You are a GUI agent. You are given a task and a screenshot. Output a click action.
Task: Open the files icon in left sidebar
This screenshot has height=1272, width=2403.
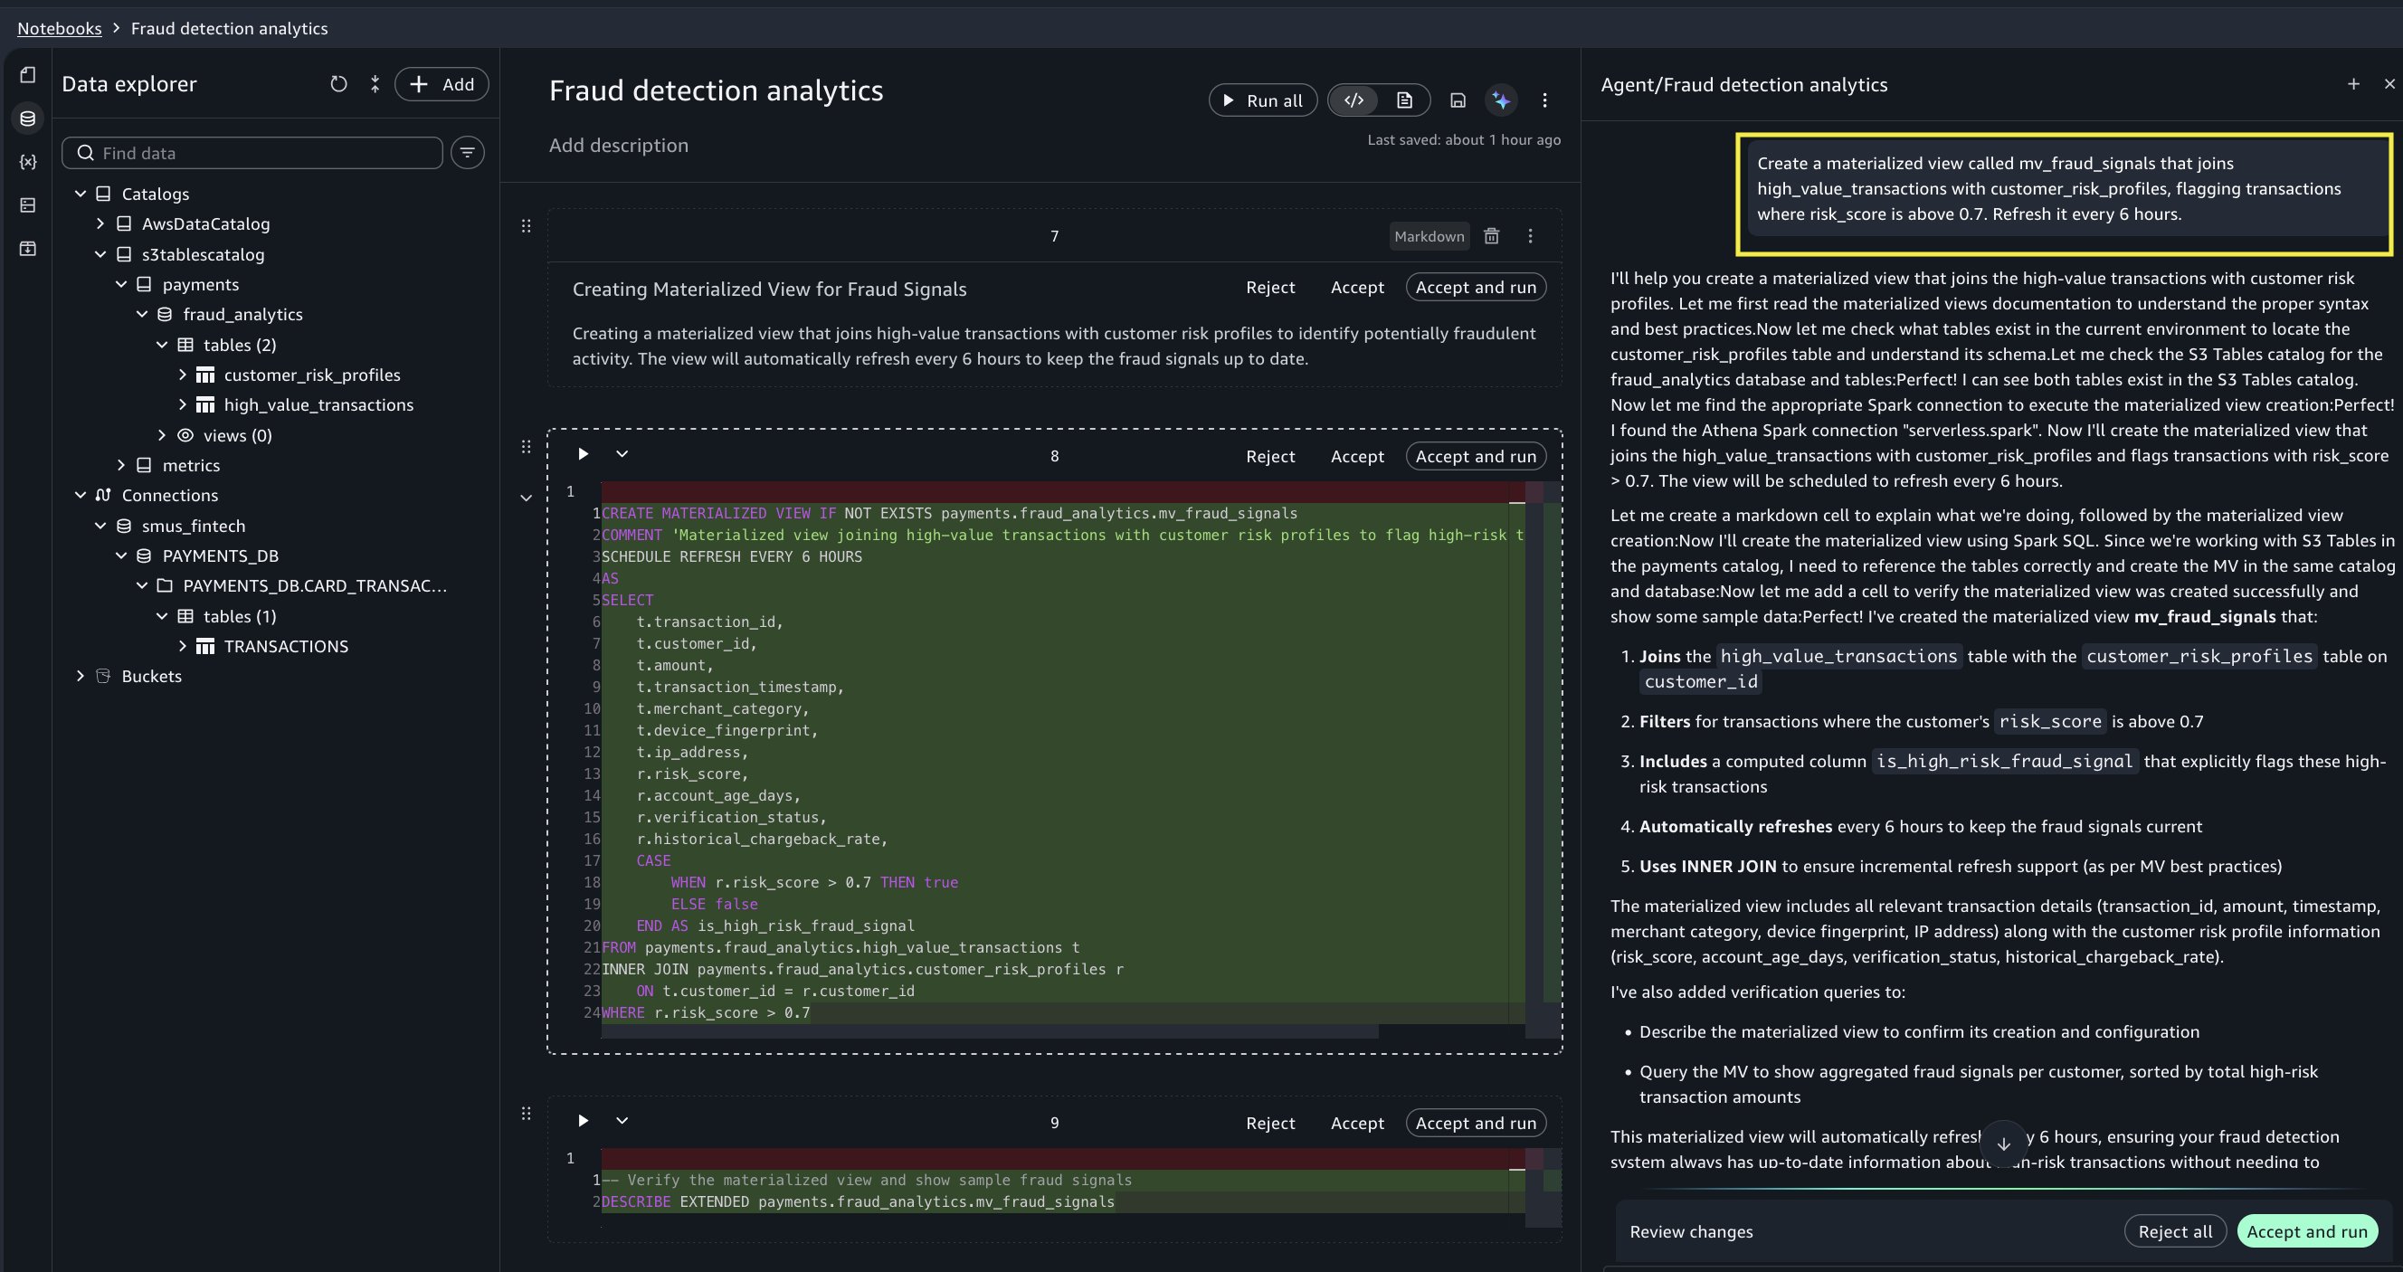pyautogui.click(x=28, y=74)
